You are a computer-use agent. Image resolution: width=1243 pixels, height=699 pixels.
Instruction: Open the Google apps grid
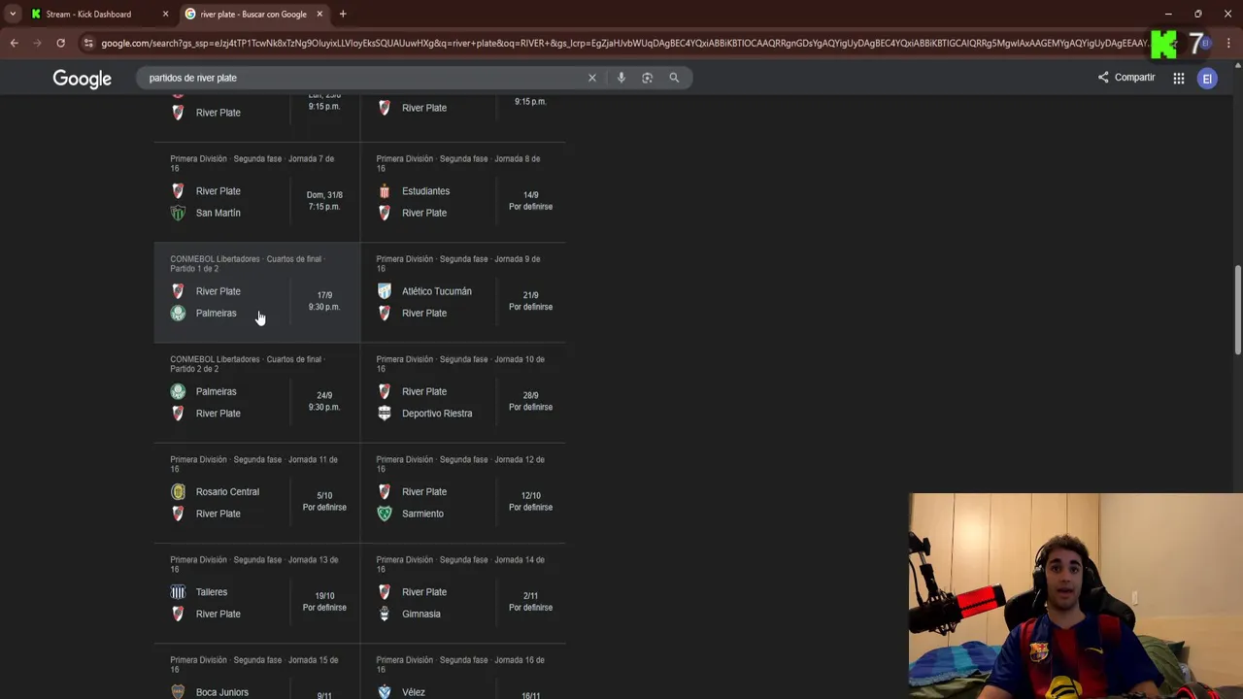click(x=1178, y=79)
